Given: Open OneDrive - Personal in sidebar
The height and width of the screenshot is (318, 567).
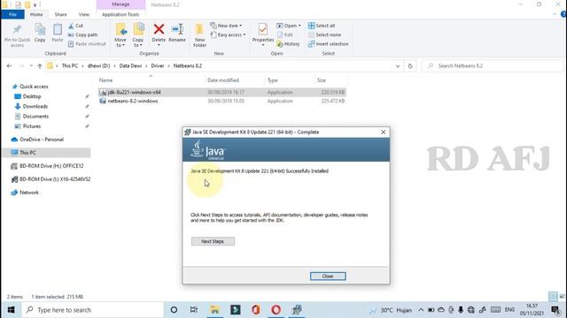Looking at the screenshot, I should [x=42, y=140].
